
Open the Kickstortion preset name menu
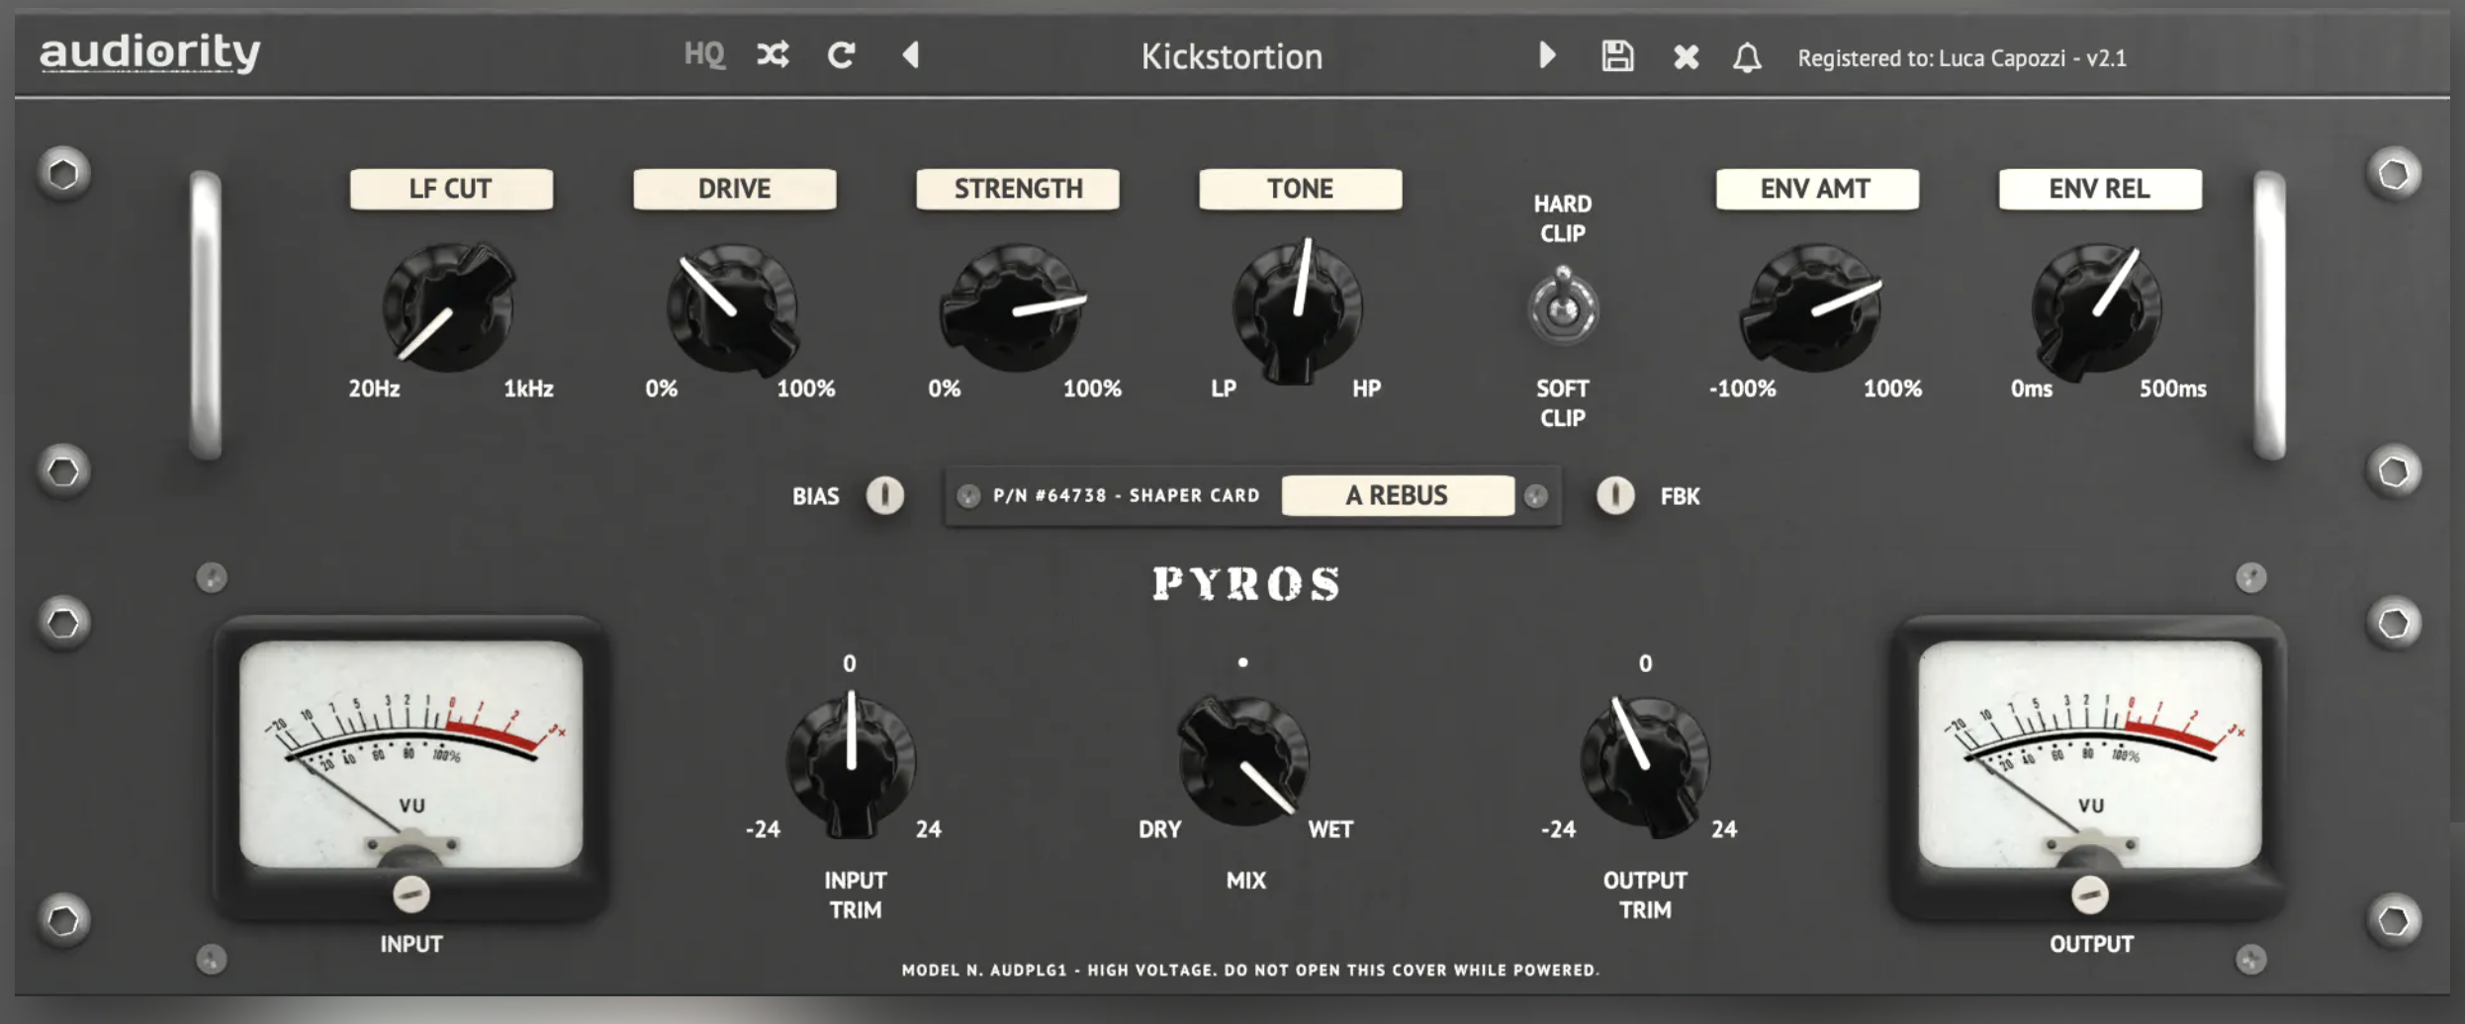coord(1232,56)
